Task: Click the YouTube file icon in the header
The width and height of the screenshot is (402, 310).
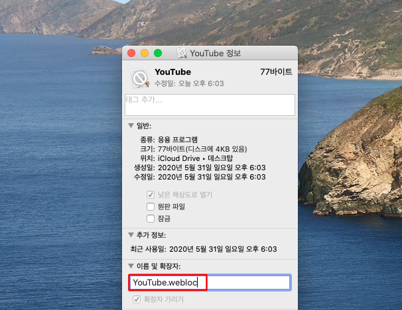Action: (x=140, y=77)
